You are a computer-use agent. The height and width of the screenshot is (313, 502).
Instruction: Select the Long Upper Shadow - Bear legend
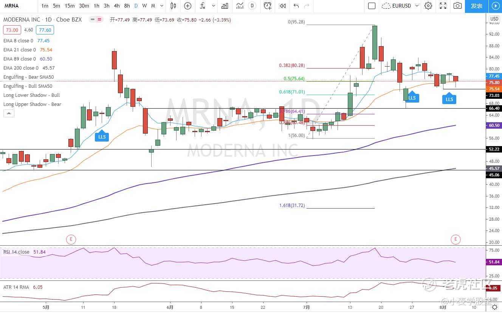click(32, 104)
